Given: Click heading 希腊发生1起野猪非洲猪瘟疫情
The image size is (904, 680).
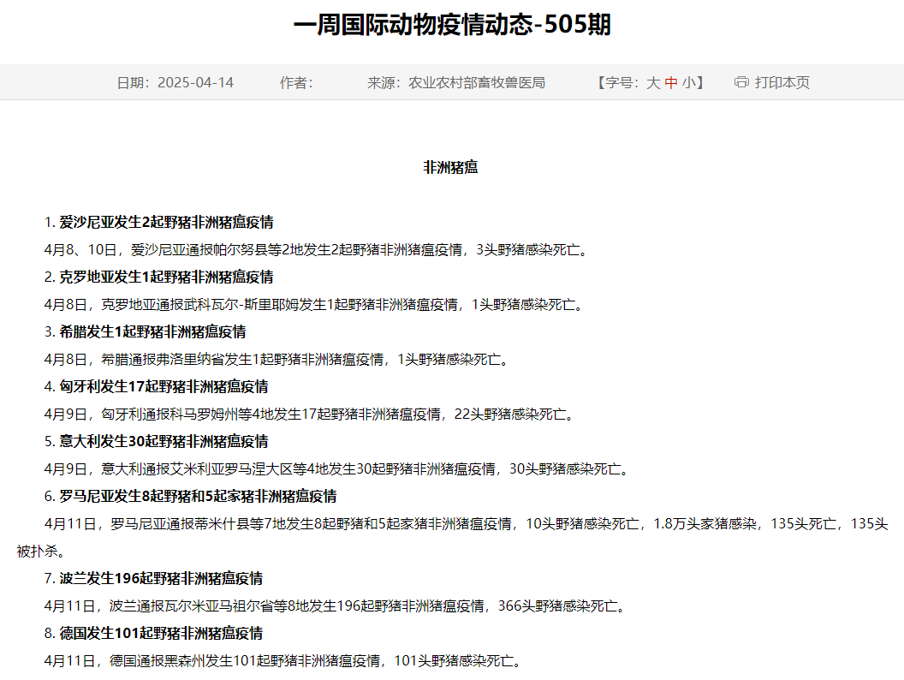Looking at the screenshot, I should 152,331.
